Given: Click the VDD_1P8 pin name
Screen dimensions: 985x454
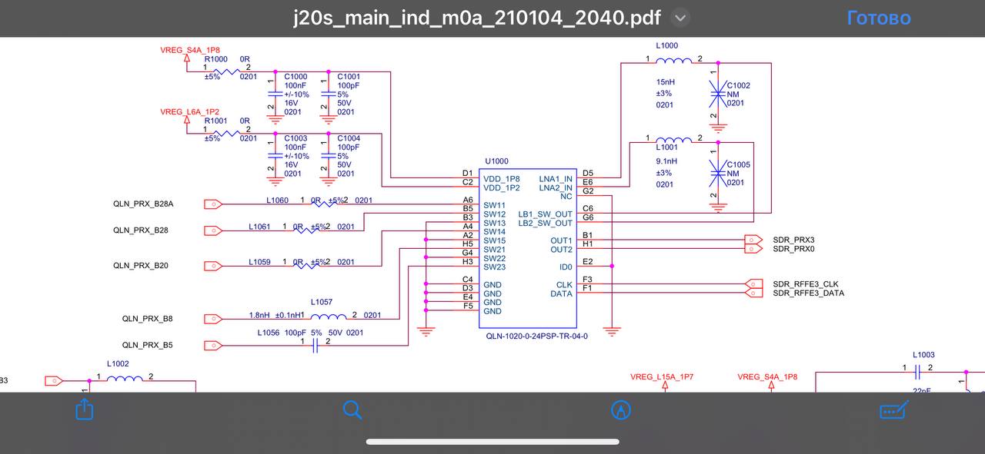Looking at the screenshot, I should coord(502,179).
